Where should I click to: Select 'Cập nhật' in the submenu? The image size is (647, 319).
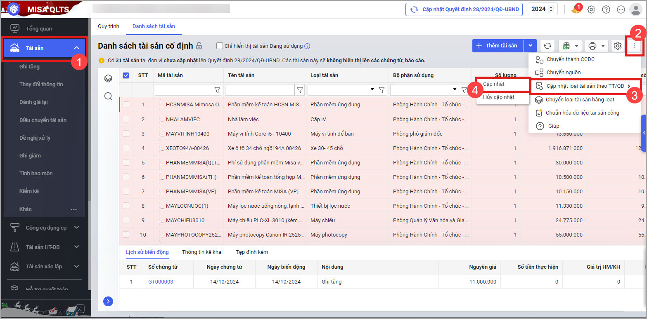(x=494, y=84)
